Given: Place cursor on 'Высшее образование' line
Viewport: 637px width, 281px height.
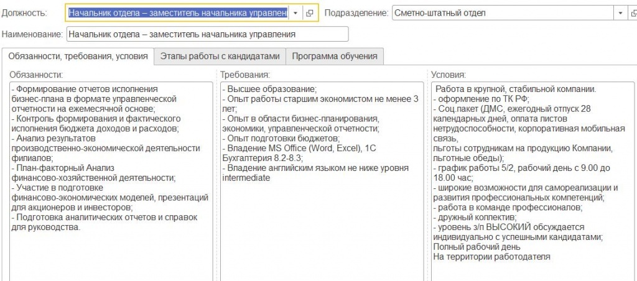Looking at the screenshot, I should point(272,90).
